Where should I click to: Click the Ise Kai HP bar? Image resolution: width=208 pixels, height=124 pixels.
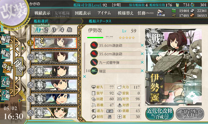pyautogui.click(x=95, y=37)
